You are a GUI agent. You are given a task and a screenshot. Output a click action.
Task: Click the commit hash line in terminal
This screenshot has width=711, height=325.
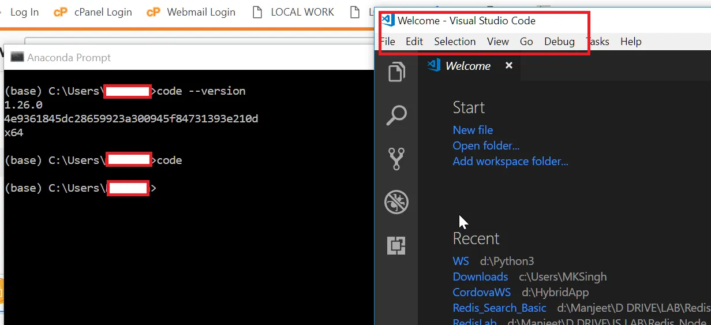131,119
